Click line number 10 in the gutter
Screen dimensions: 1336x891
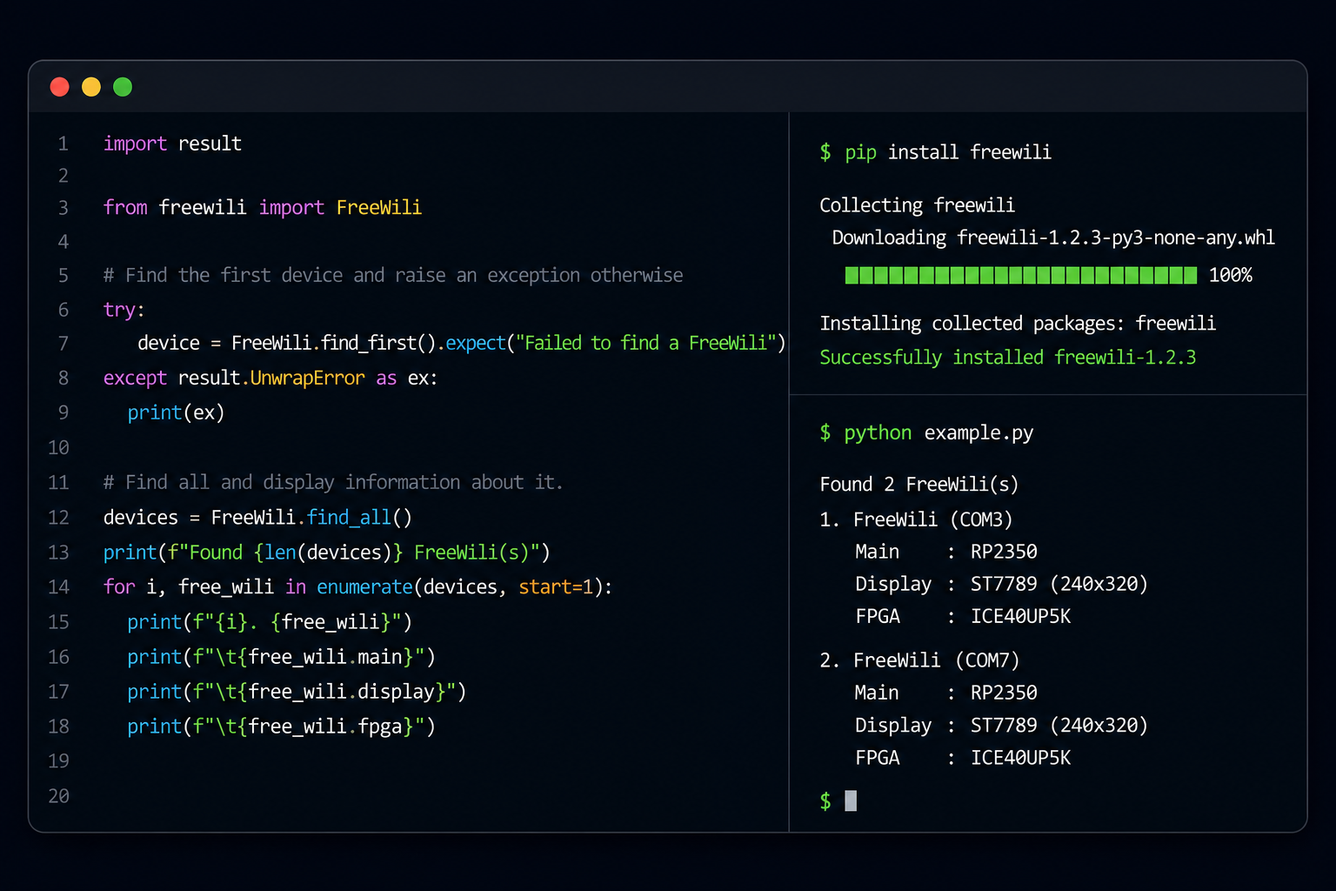coord(59,448)
